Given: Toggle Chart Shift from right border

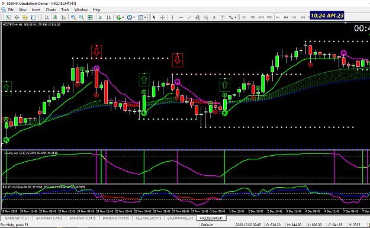Looking at the screenshot, I should pyautogui.click(x=108, y=17).
